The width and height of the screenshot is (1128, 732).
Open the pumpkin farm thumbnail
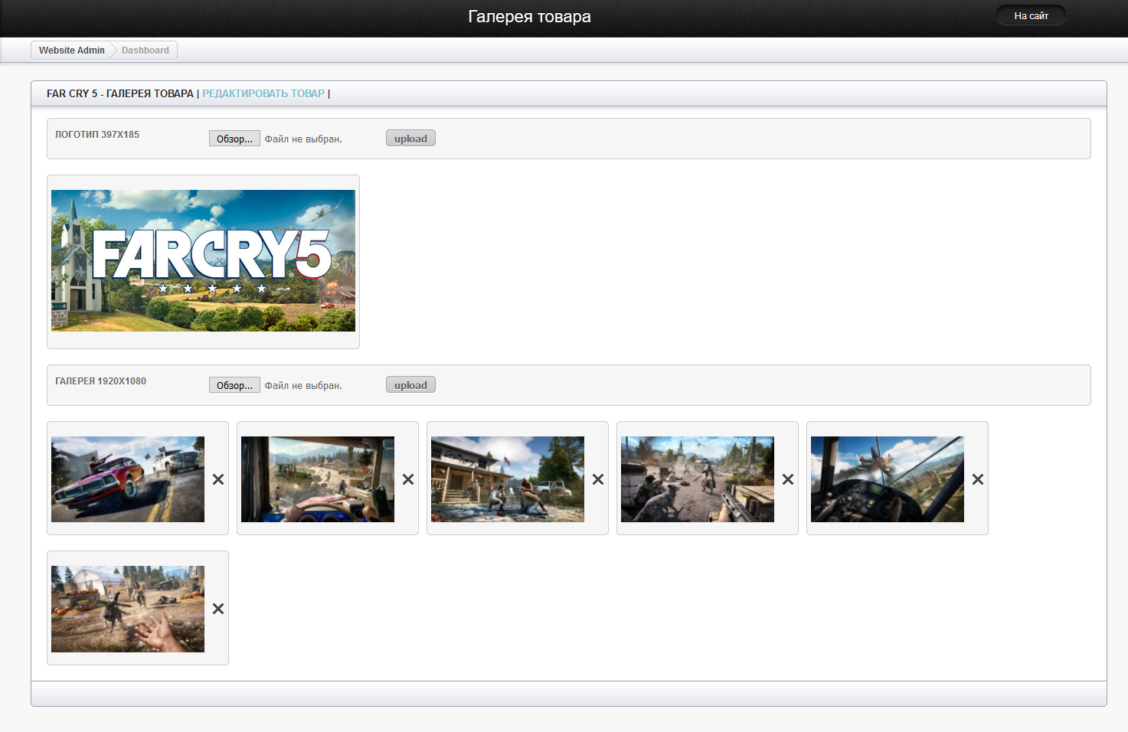(128, 609)
